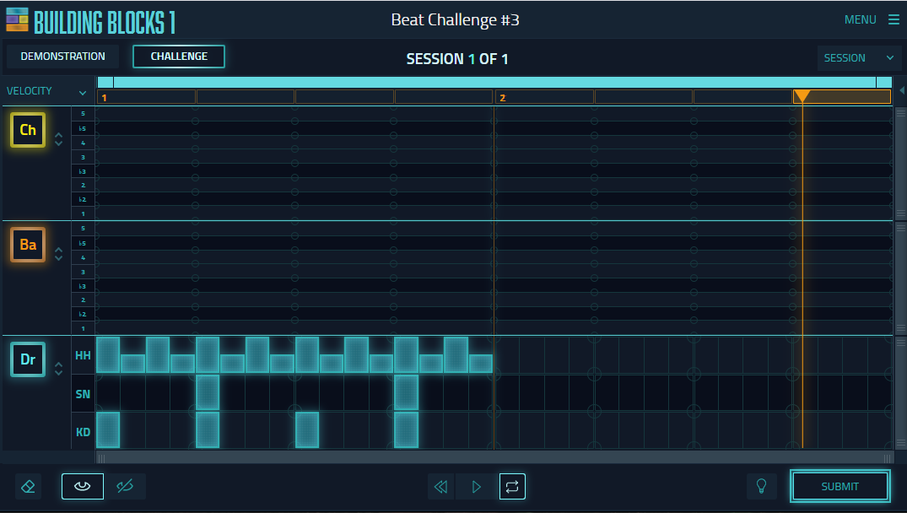Toggle the eye visibility tool
This screenshot has width=907, height=513.
[x=82, y=486]
